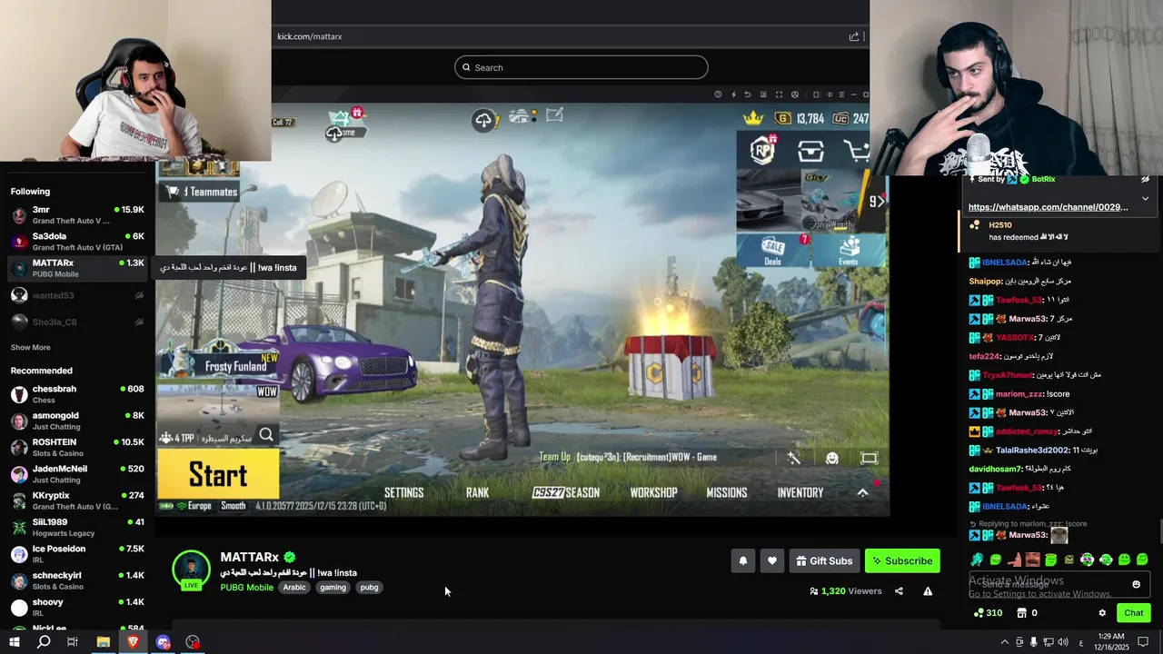Open in-game SEASON menu

[x=566, y=492]
